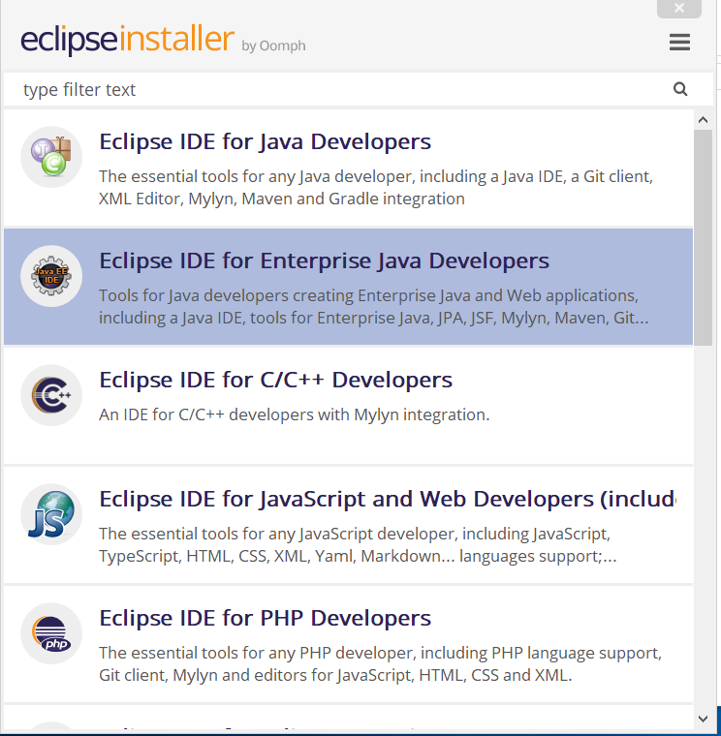Click the vertical scrollbar thumb

tap(704, 237)
